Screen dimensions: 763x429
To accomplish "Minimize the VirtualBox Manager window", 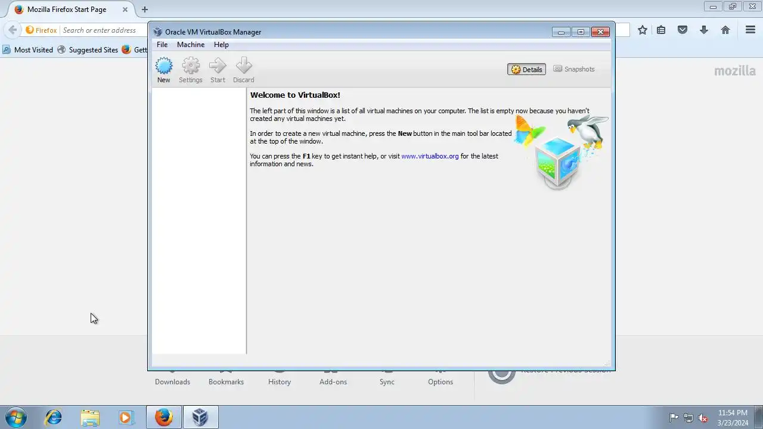I will pyautogui.click(x=561, y=32).
